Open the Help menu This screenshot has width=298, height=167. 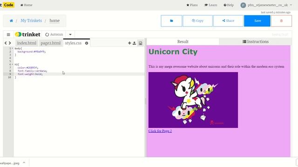[229, 5]
